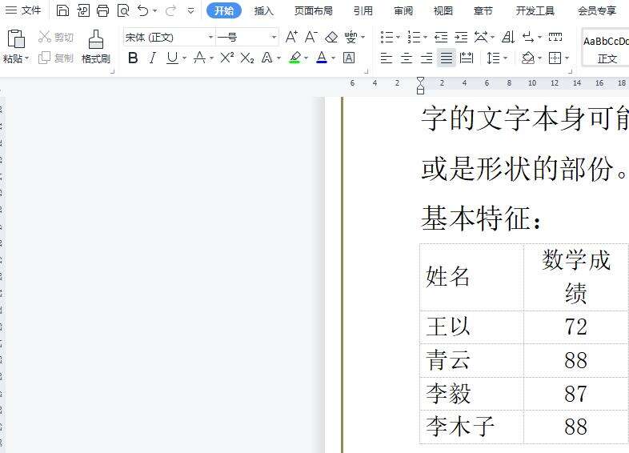Open the borders dropdown arrow

point(567,58)
